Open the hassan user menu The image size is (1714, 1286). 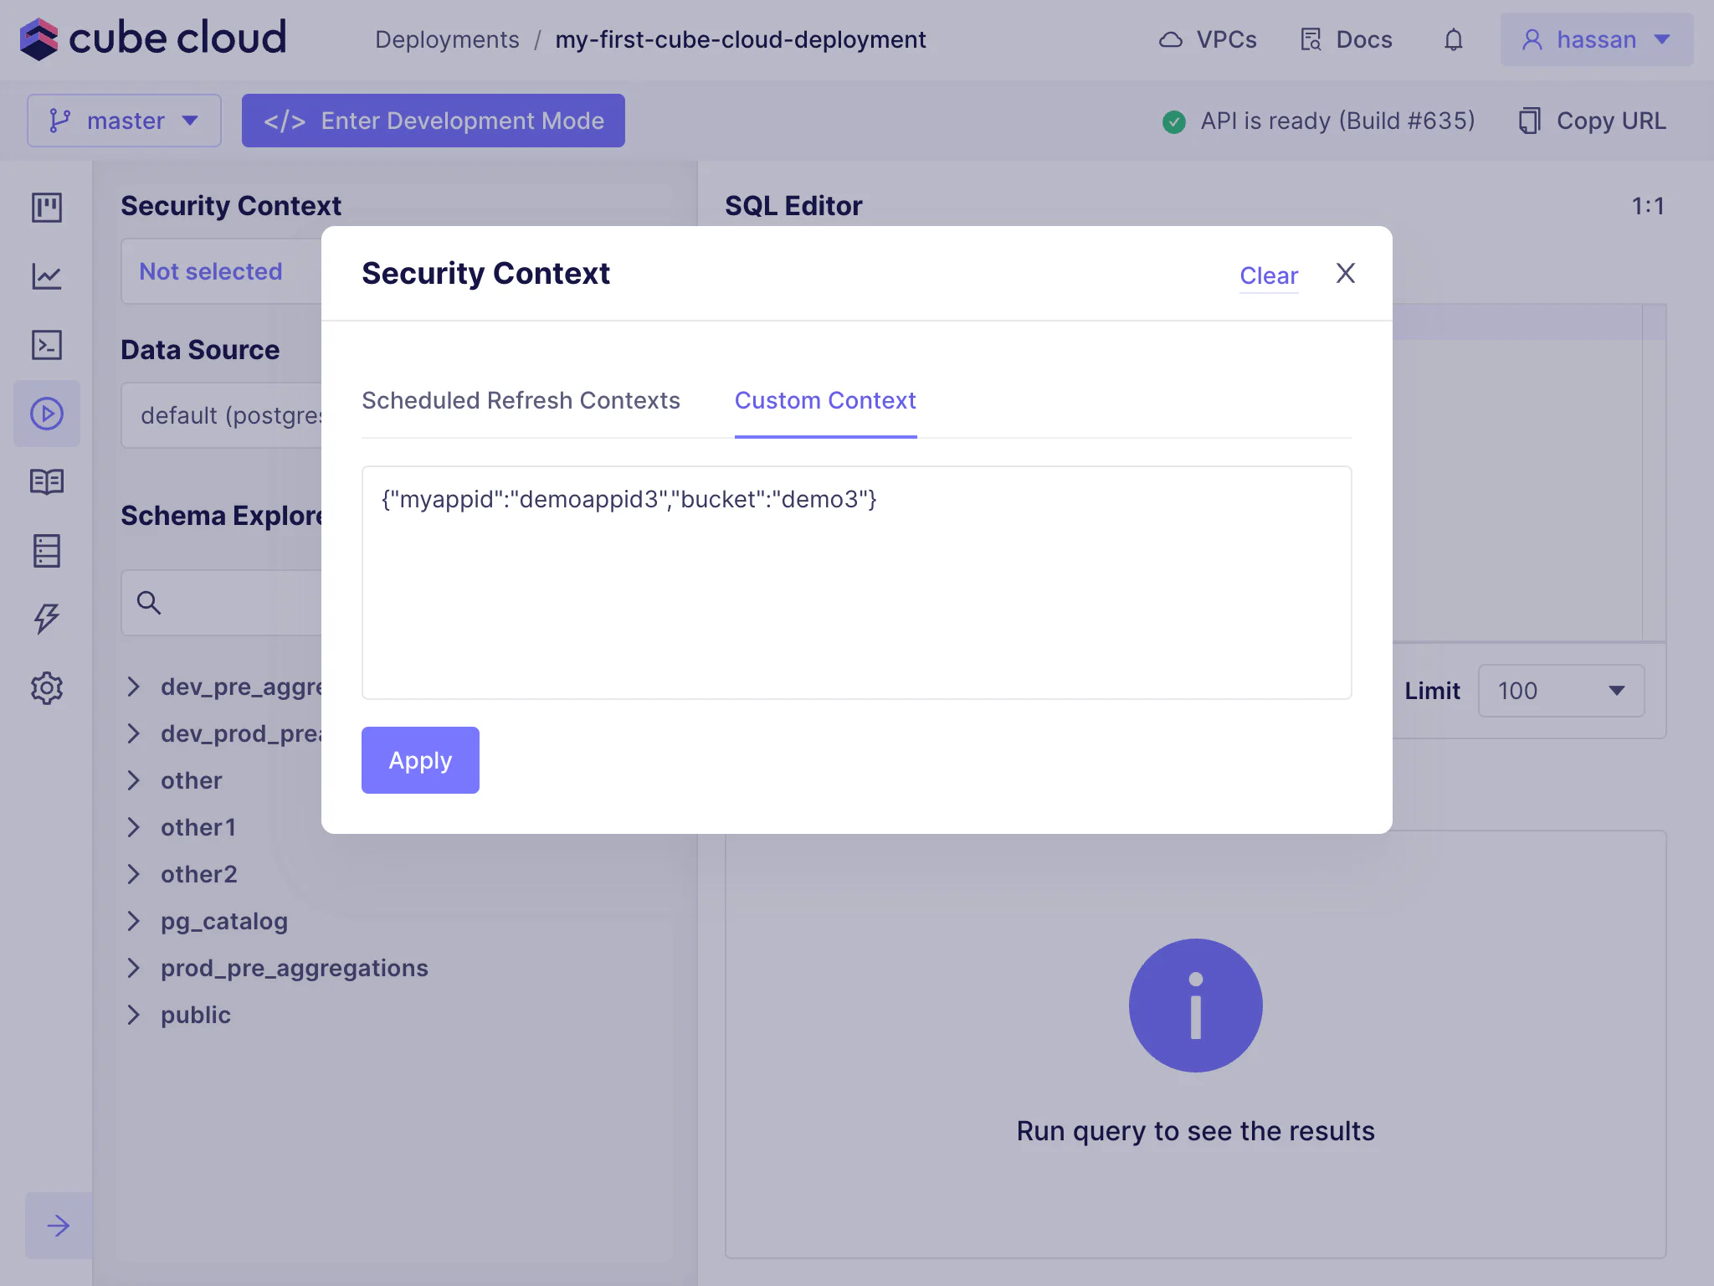coord(1596,39)
